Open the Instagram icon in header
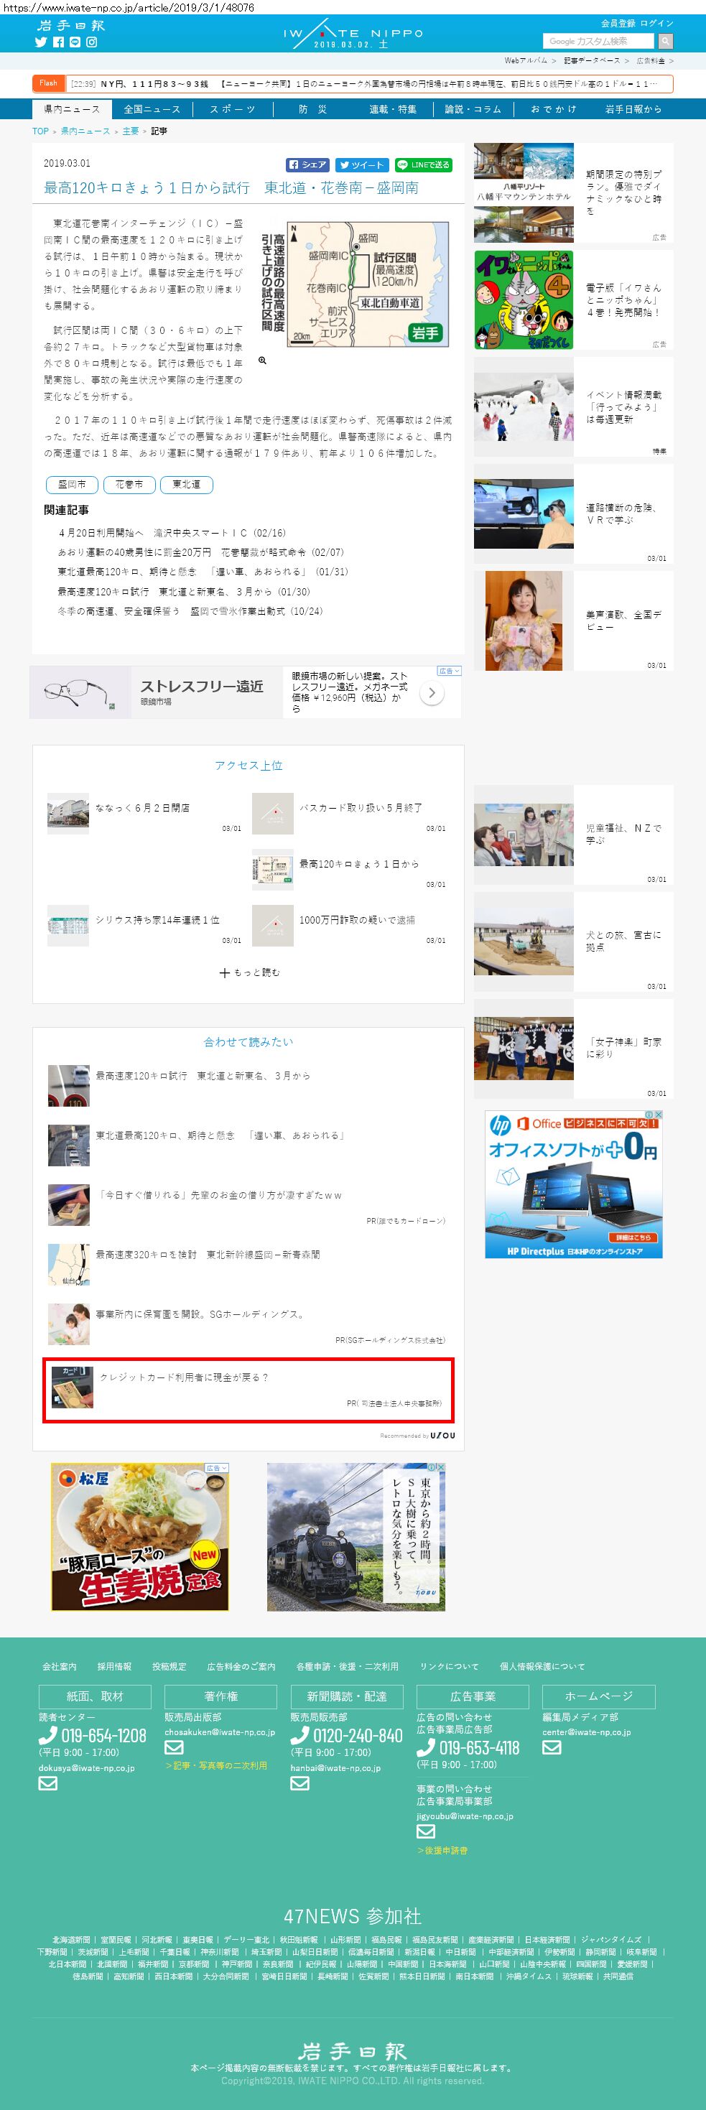 pyautogui.click(x=92, y=42)
